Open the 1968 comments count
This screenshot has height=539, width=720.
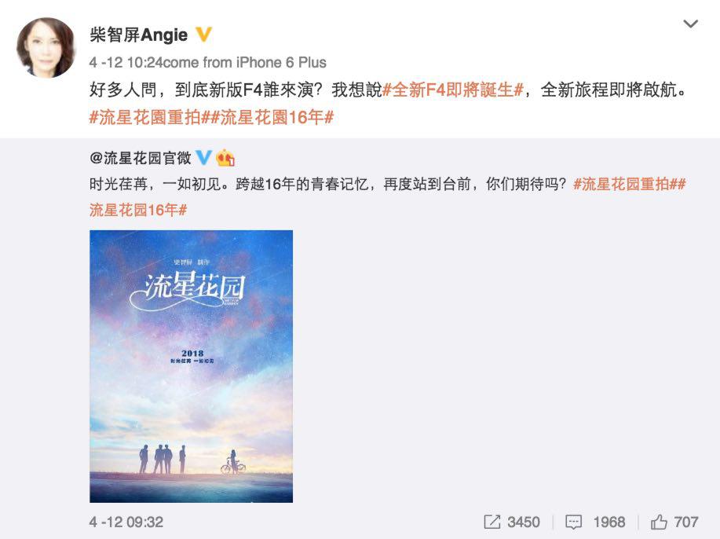pos(609,522)
